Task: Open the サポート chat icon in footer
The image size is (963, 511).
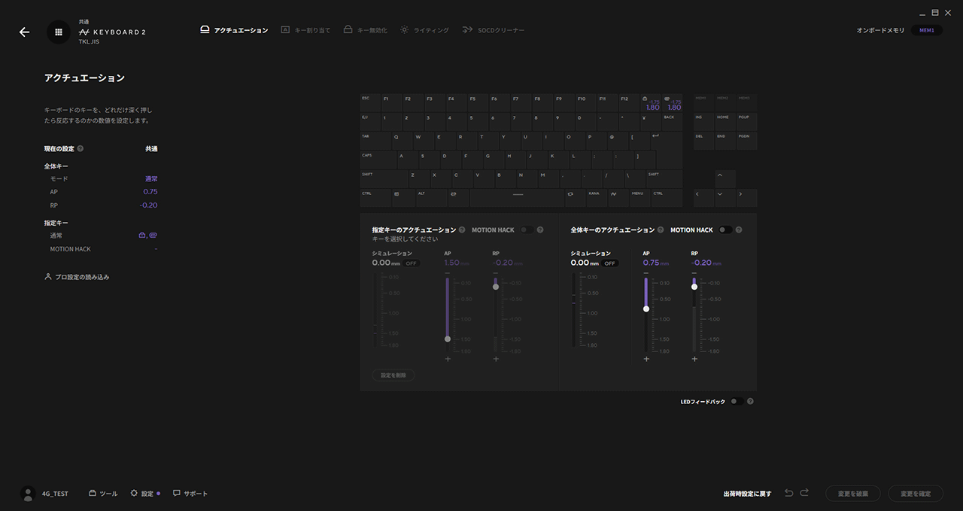Action: (x=176, y=493)
